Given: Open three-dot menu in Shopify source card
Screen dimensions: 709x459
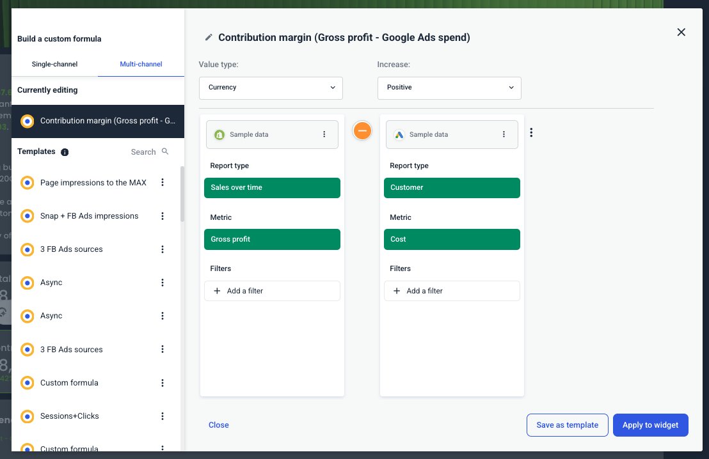Looking at the screenshot, I should click(324, 135).
